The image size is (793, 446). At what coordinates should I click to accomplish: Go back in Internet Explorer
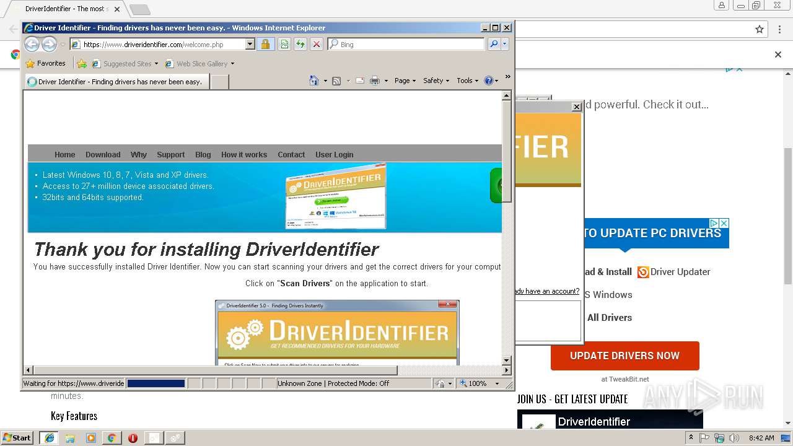pos(32,44)
